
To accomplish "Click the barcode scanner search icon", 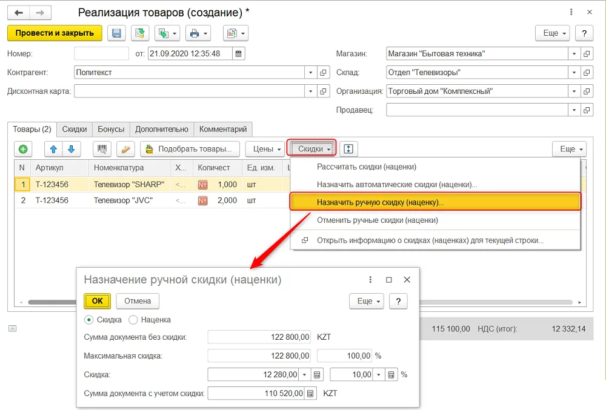I will tap(102, 149).
